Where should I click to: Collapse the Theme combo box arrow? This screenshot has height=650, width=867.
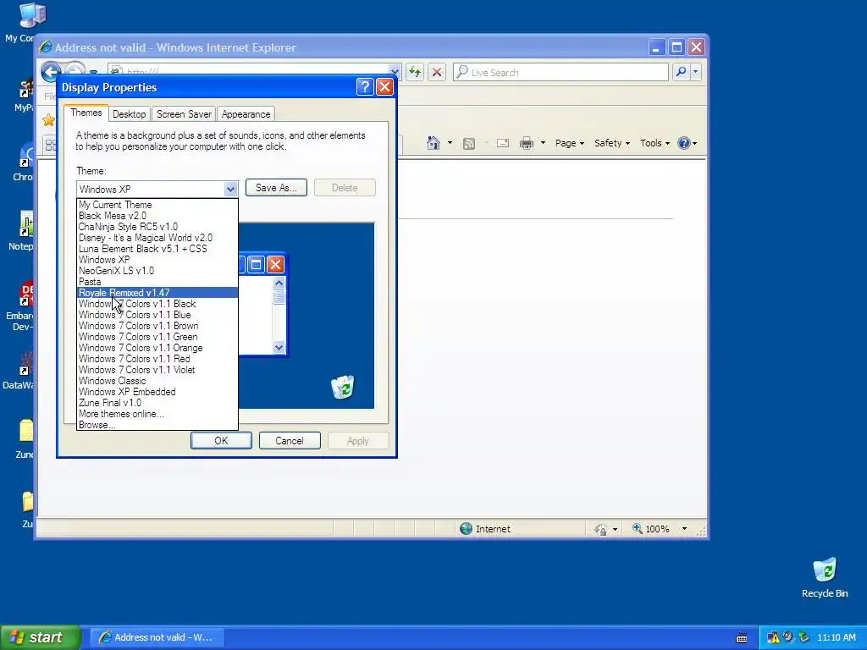[x=230, y=189]
